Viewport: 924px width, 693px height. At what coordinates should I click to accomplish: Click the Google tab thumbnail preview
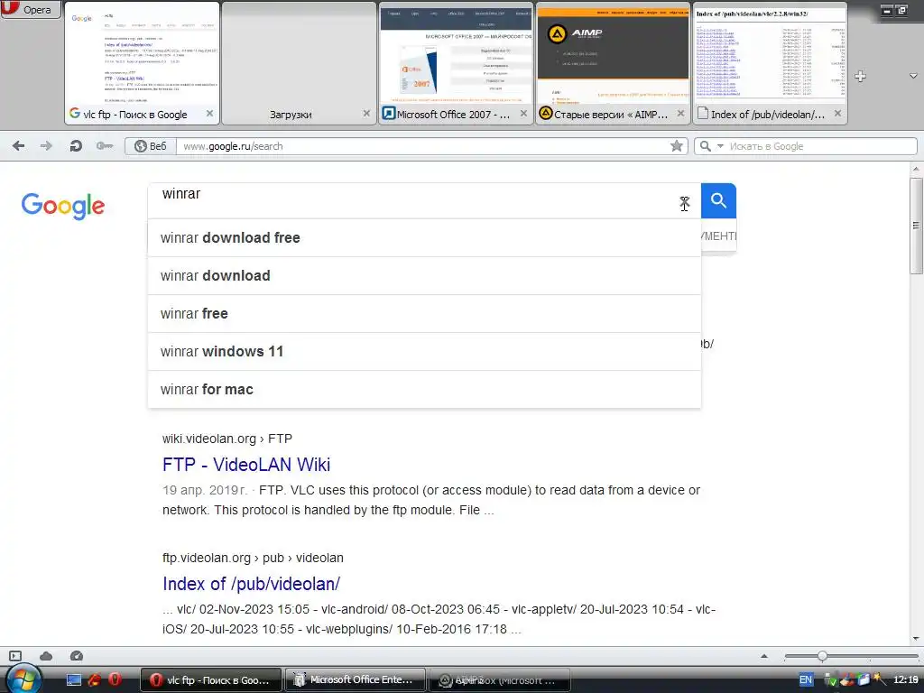[x=142, y=54]
